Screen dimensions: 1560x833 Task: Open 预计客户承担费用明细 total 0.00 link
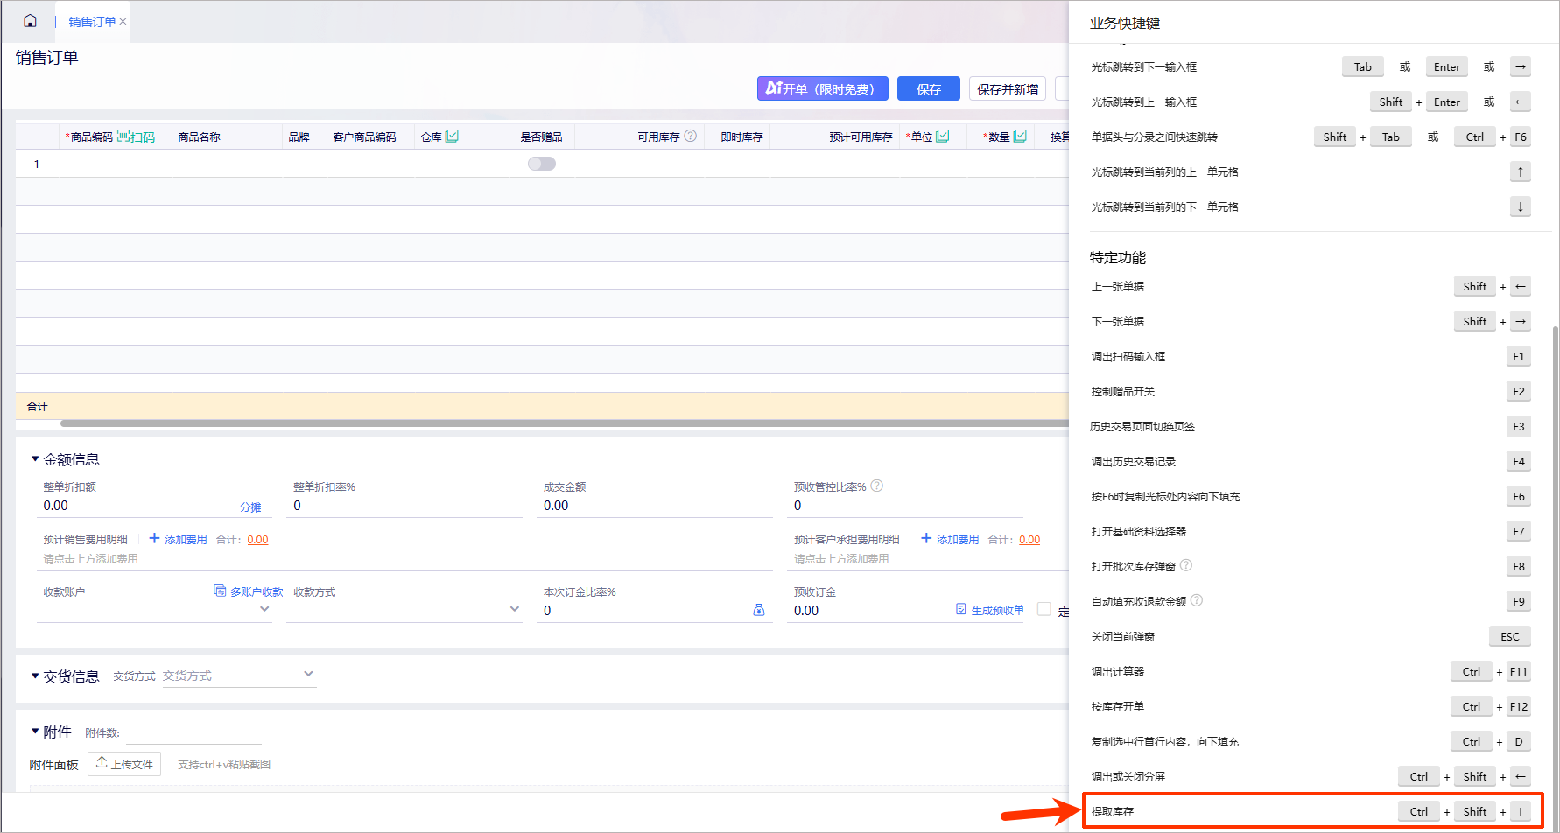tap(1029, 540)
